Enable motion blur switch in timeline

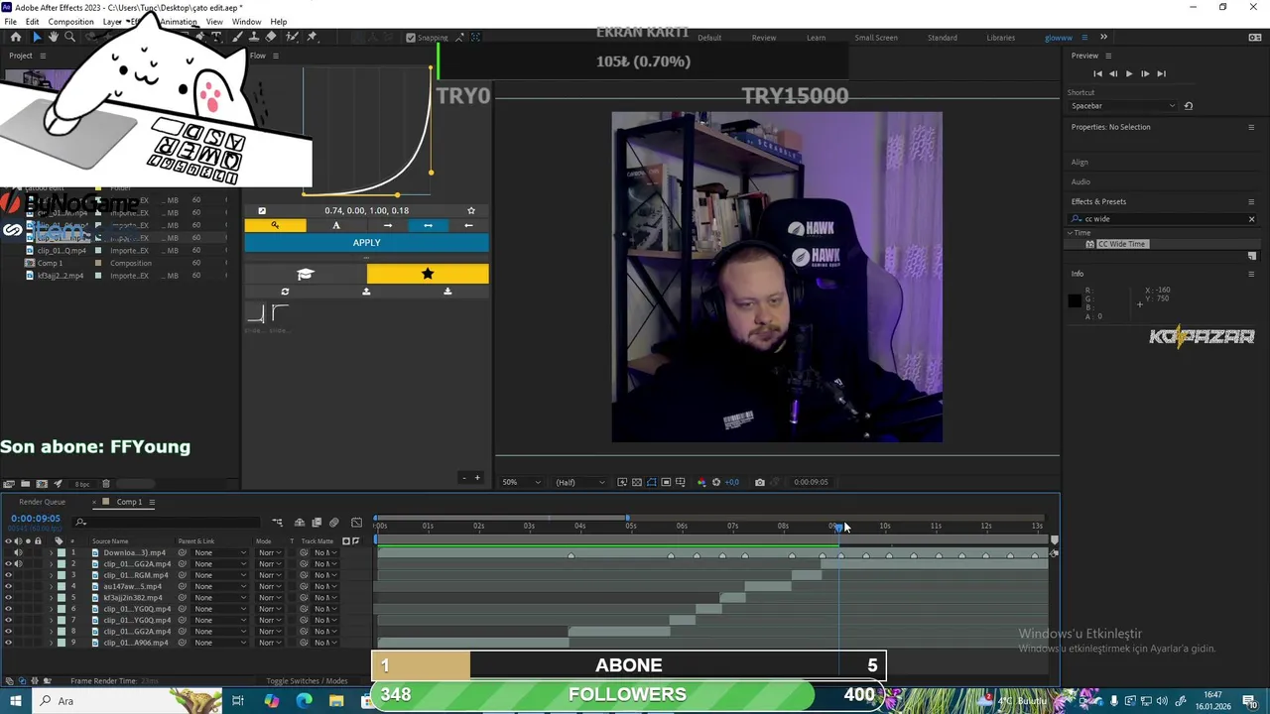(x=334, y=523)
